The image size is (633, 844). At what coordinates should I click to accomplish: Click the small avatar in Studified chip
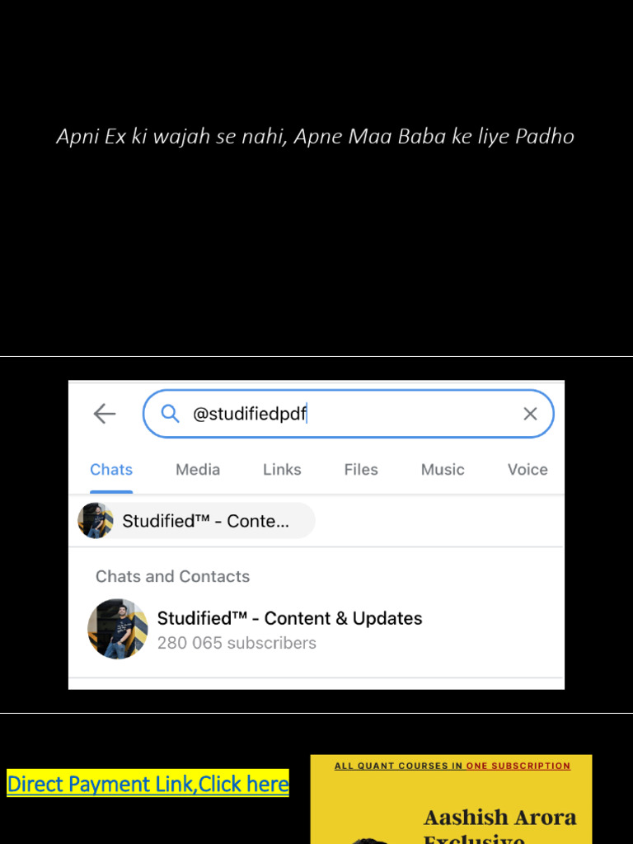tap(96, 521)
